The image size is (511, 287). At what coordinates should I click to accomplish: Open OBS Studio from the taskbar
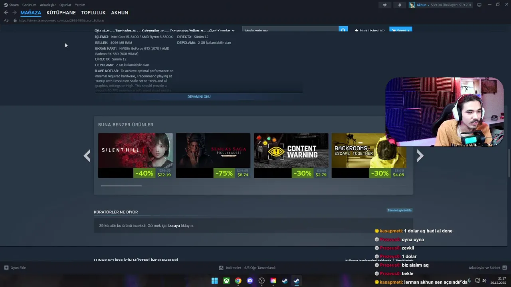point(261,281)
